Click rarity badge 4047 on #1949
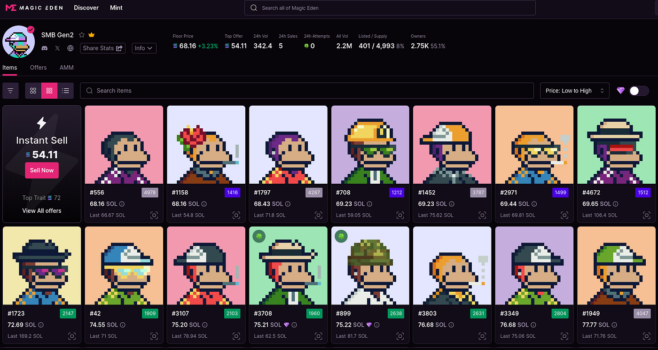 pos(642,313)
